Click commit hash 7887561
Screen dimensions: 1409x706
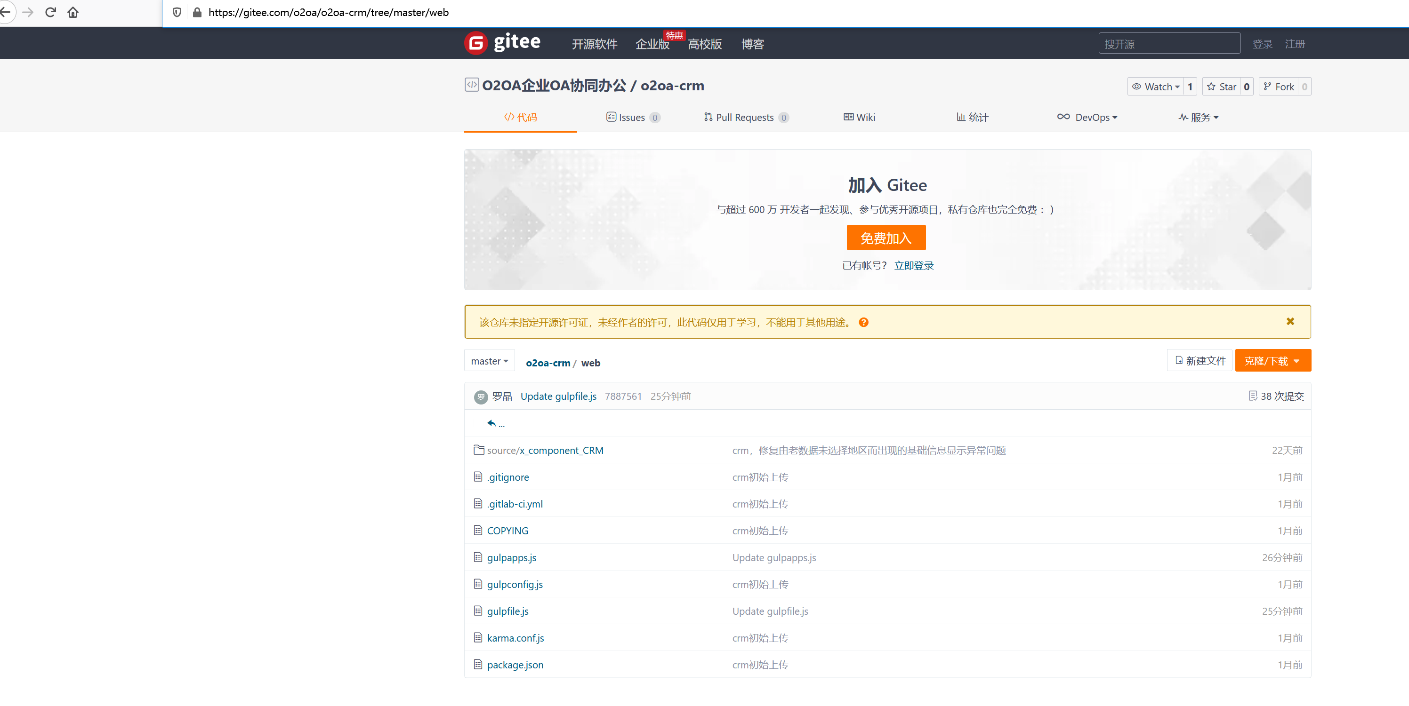623,396
